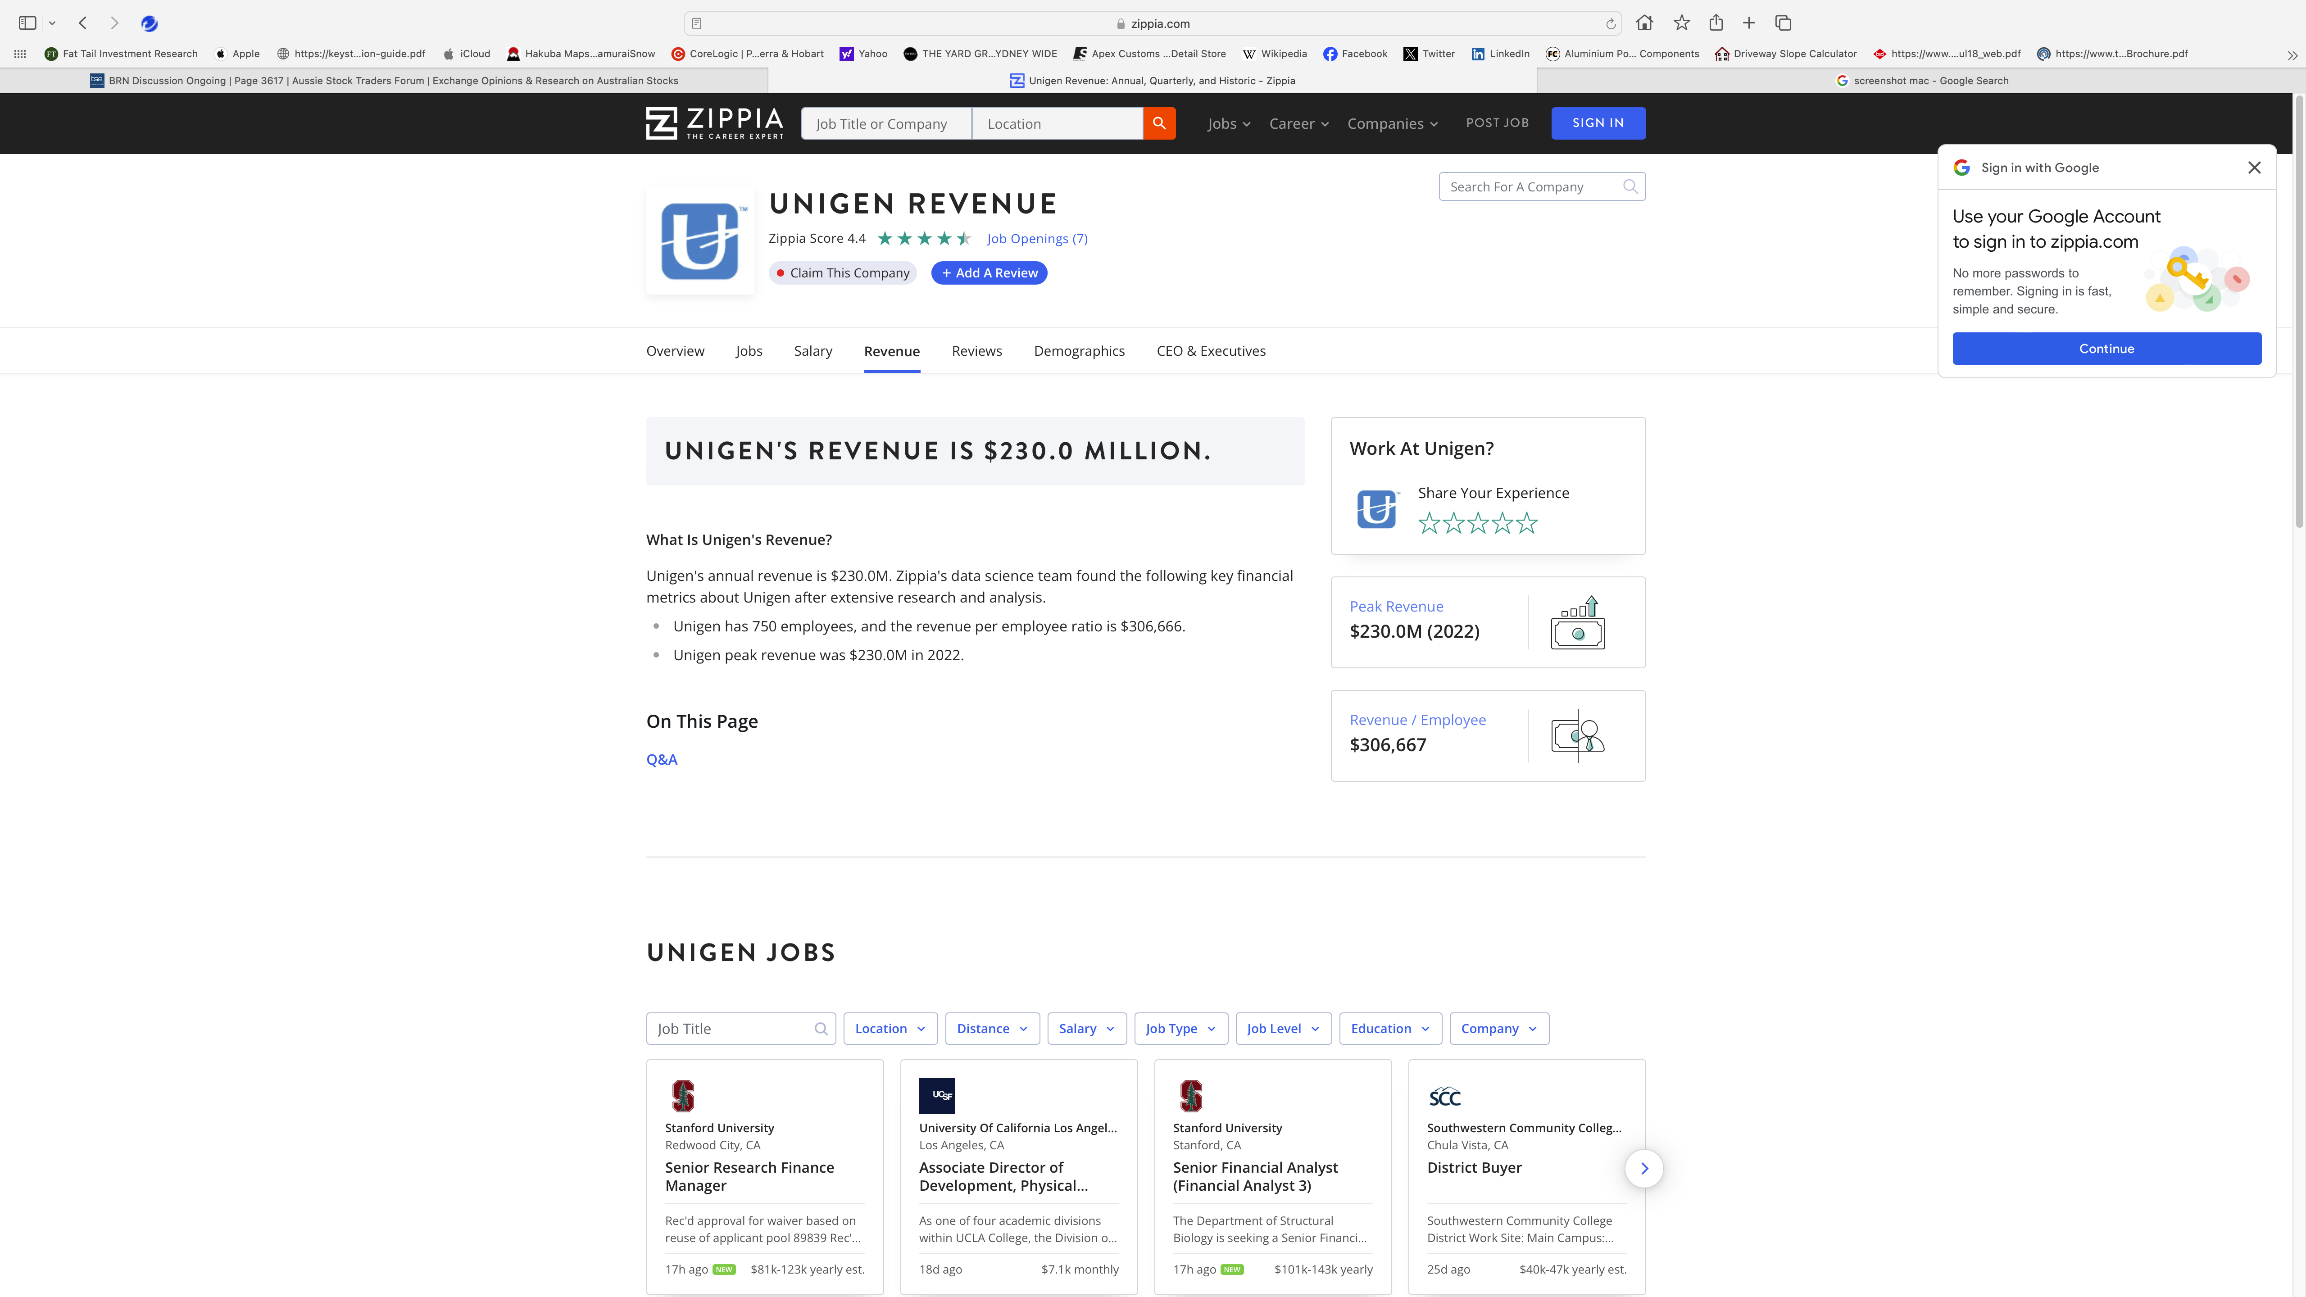
Task: Click Continue in Google sign-in popup
Action: point(2106,349)
